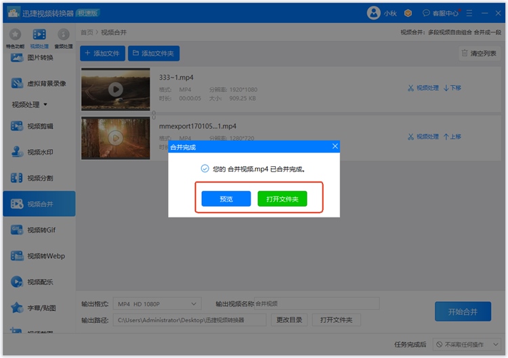Click the 视频合并 sidebar icon
The image size is (508, 358).
tap(17, 203)
